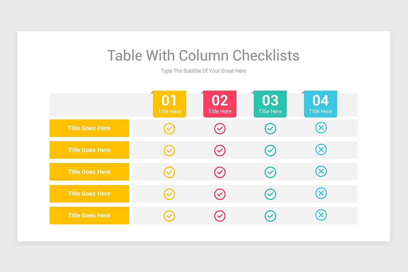
Task: Click the blue X icon in the first row
Action: (x=321, y=128)
